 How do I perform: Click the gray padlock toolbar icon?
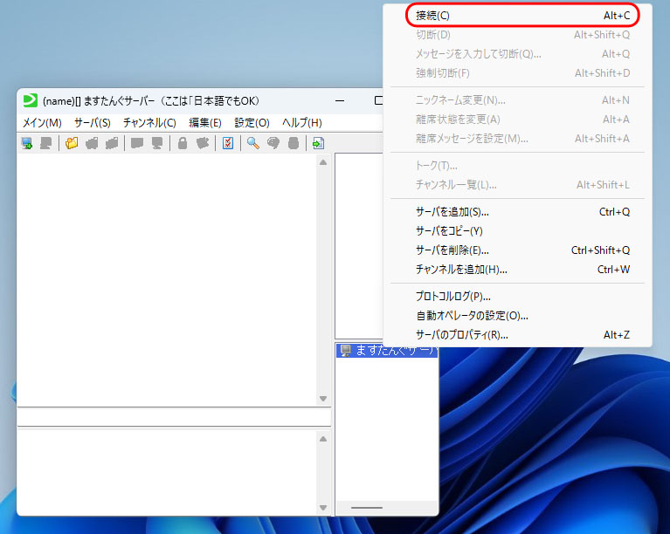183,143
